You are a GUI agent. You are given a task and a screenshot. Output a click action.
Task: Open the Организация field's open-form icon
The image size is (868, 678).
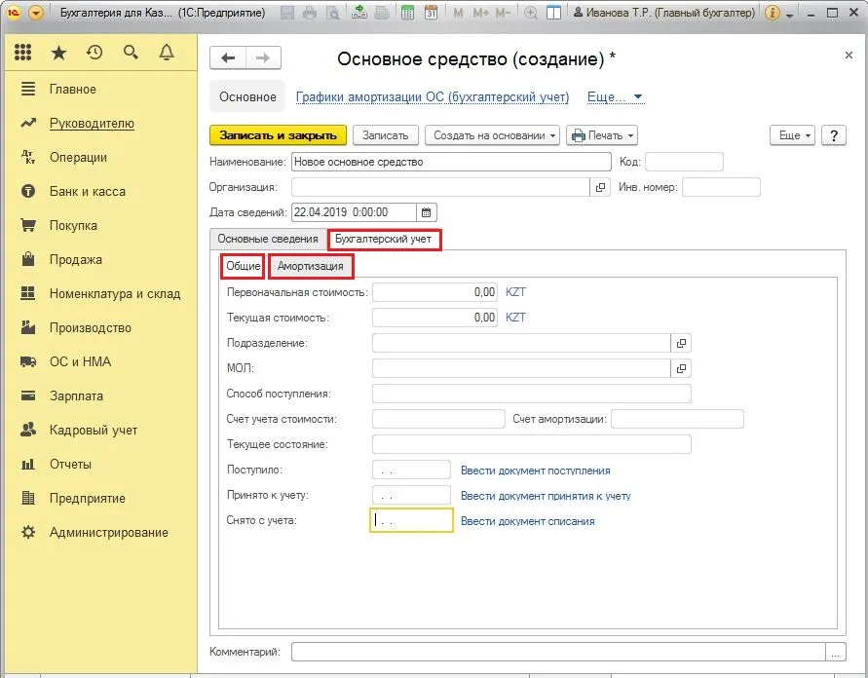pyautogui.click(x=600, y=187)
